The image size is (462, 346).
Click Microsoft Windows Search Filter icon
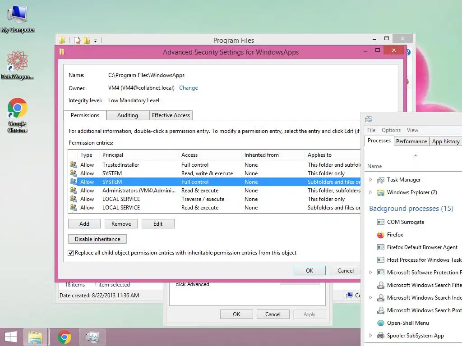pos(381,285)
